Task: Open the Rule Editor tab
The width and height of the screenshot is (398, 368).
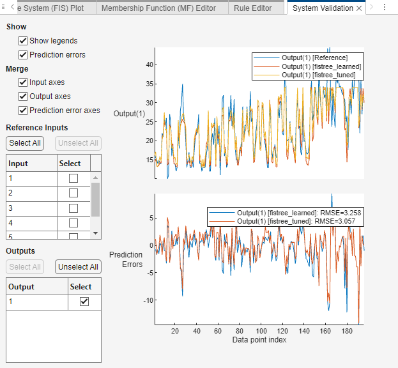Action: pyautogui.click(x=252, y=8)
